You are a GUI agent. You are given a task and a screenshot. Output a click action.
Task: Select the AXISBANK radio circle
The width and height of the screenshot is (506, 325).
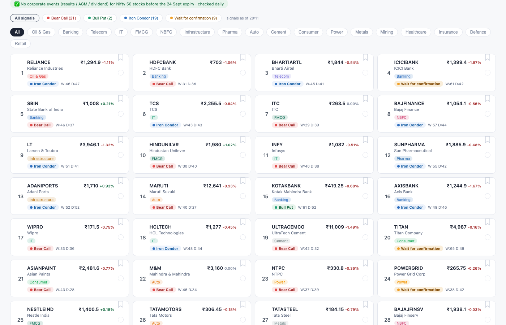488,196
